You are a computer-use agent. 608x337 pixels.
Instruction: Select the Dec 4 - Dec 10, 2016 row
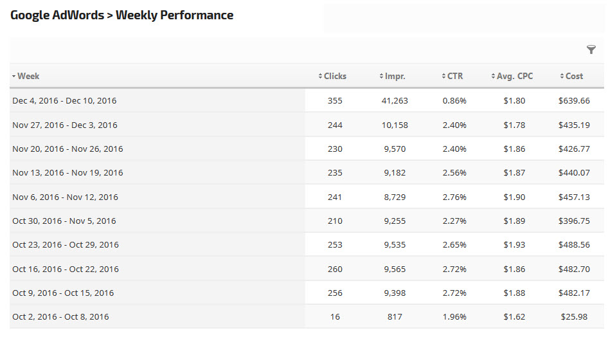click(x=64, y=101)
